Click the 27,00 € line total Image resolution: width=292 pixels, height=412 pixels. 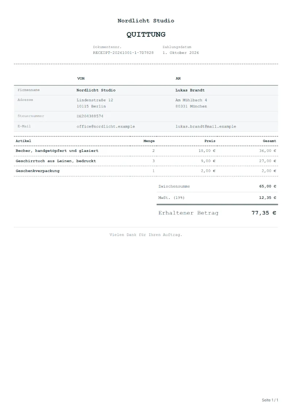click(x=268, y=161)
